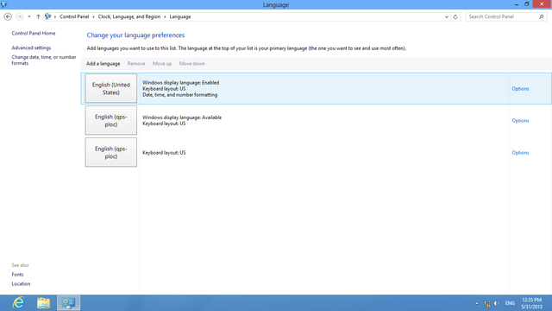The width and height of the screenshot is (552, 311).
Task: Go up one level with Up arrow
Action: (x=38, y=16)
